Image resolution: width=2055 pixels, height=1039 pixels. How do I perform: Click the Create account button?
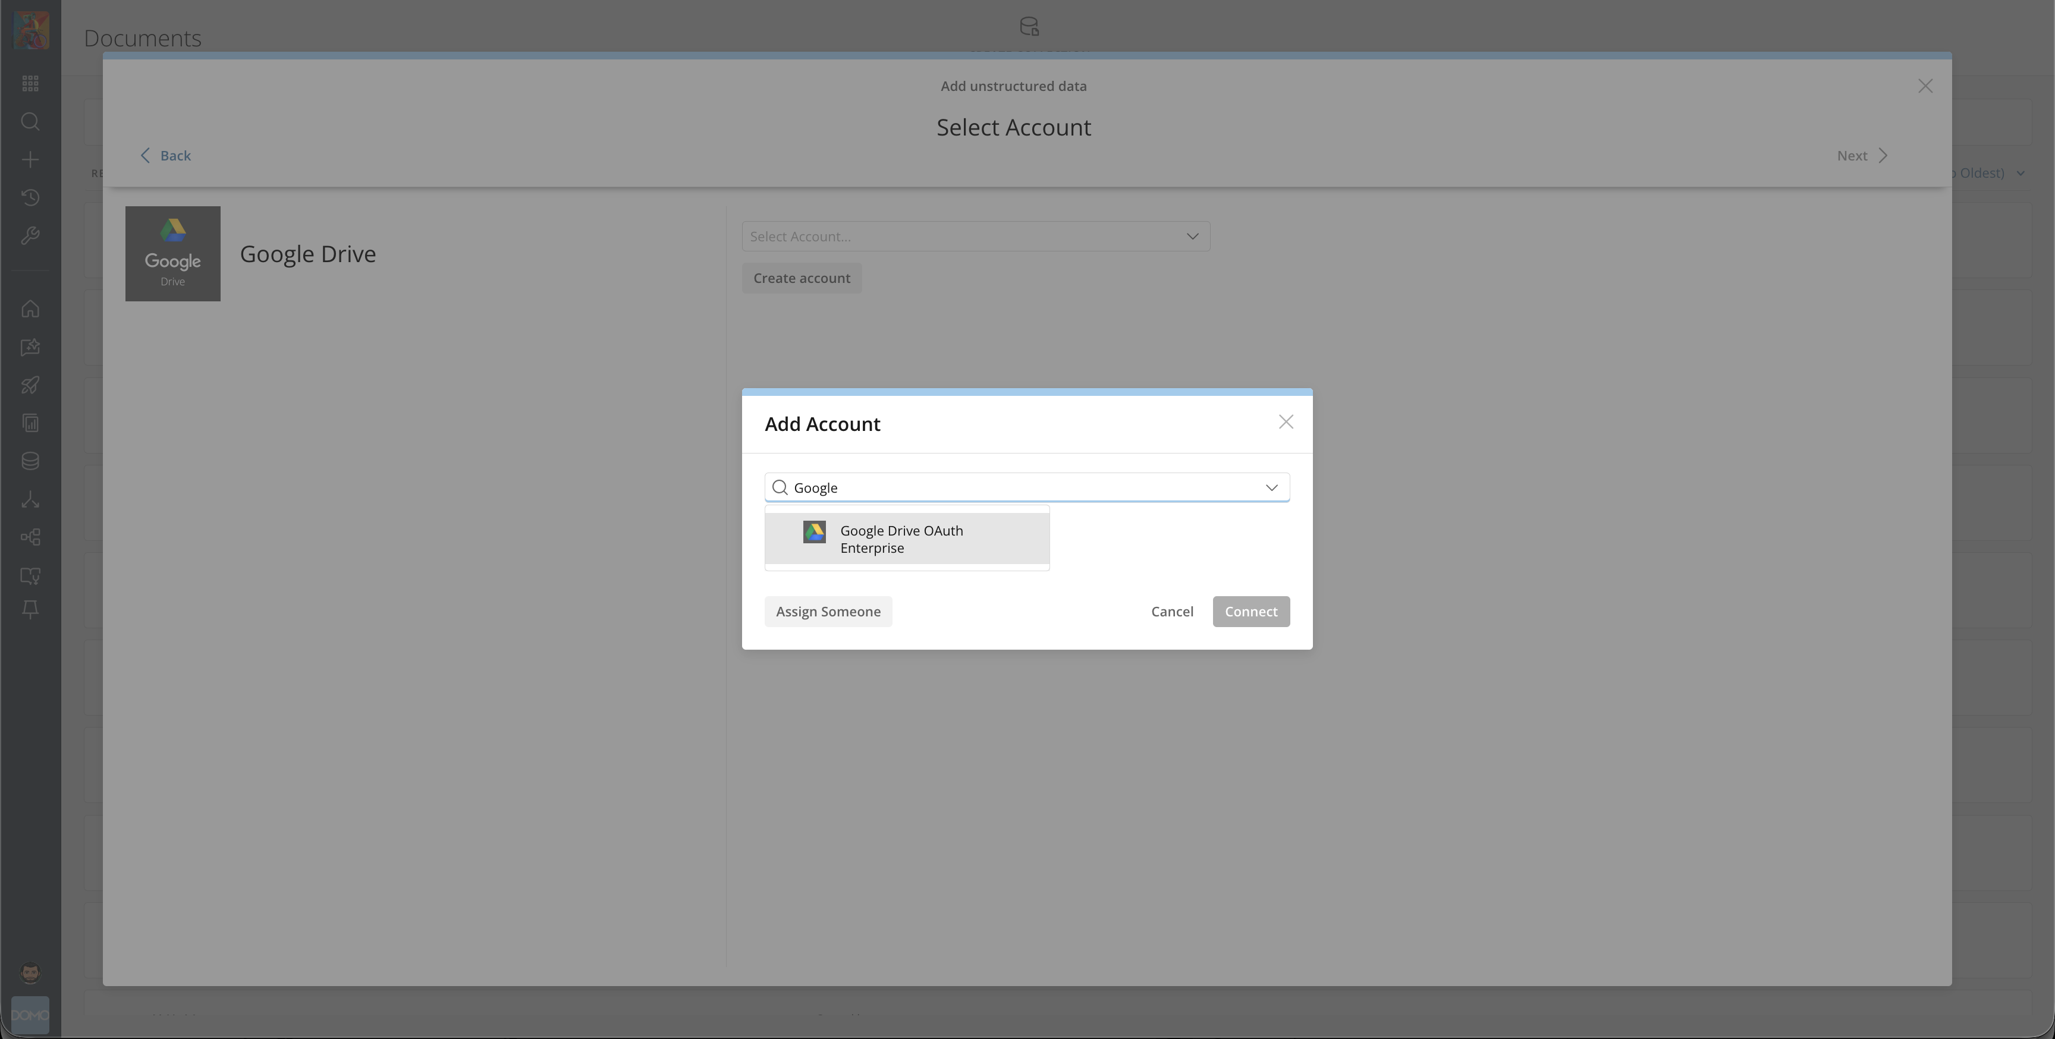coord(802,278)
